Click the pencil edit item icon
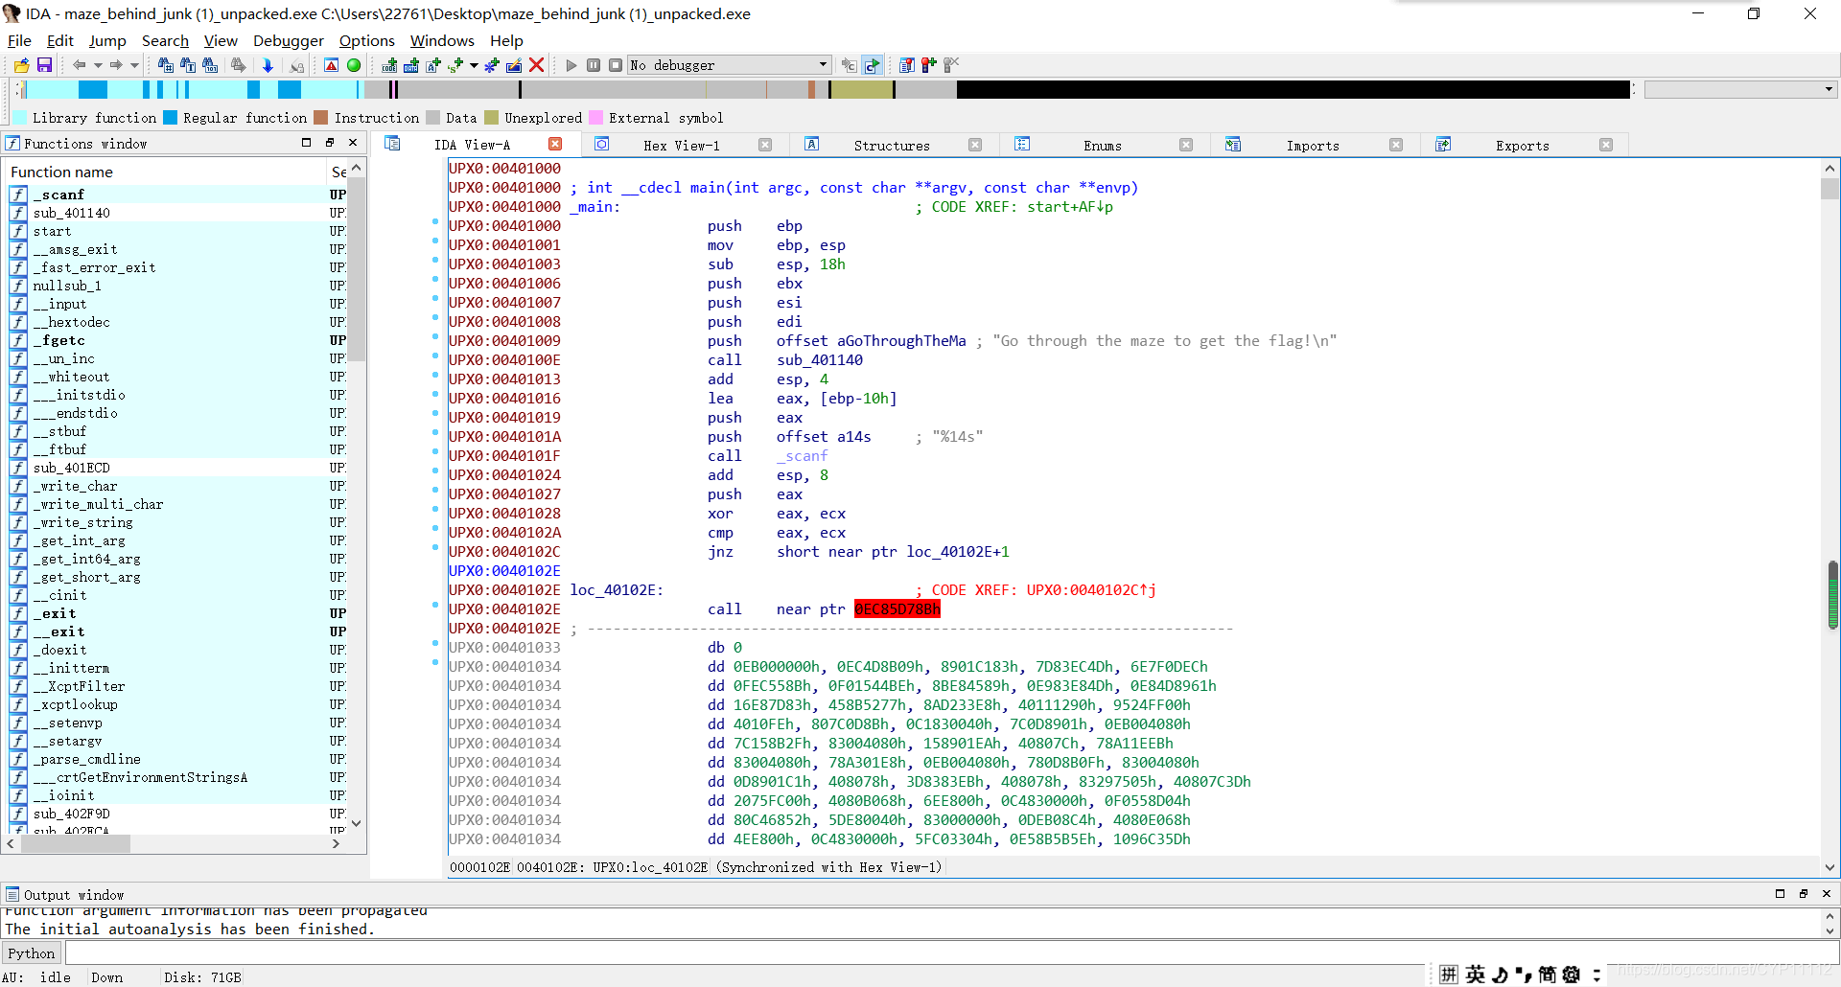The width and height of the screenshot is (1841, 987). click(514, 65)
